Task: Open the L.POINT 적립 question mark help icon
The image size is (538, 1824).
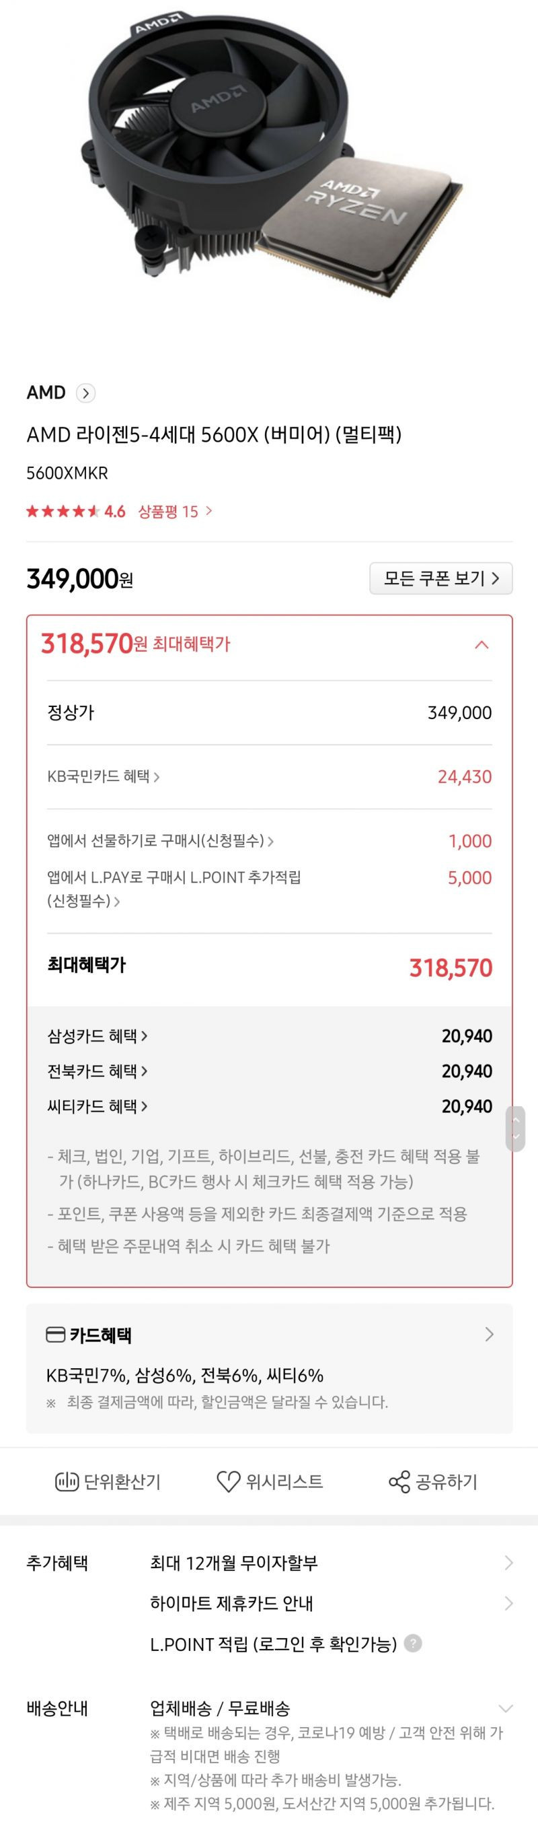Action: pyautogui.click(x=413, y=1644)
